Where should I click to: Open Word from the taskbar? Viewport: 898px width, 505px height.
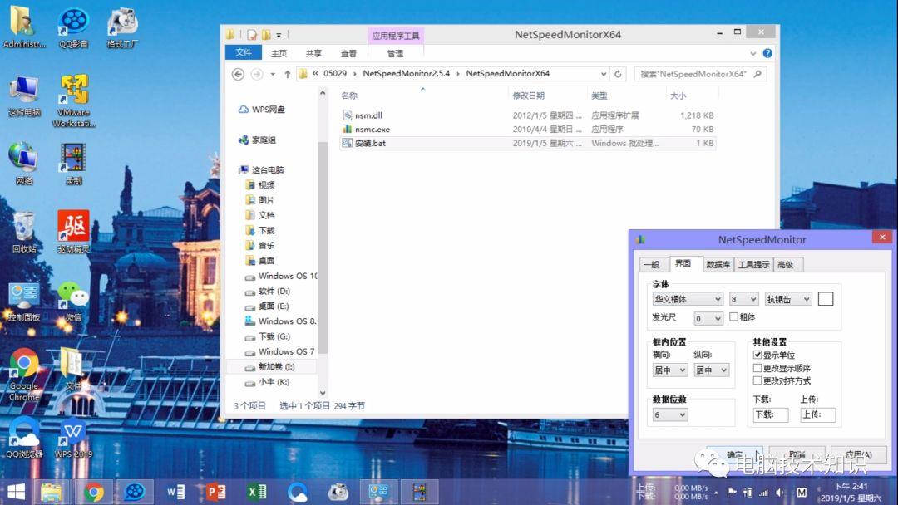(x=175, y=492)
